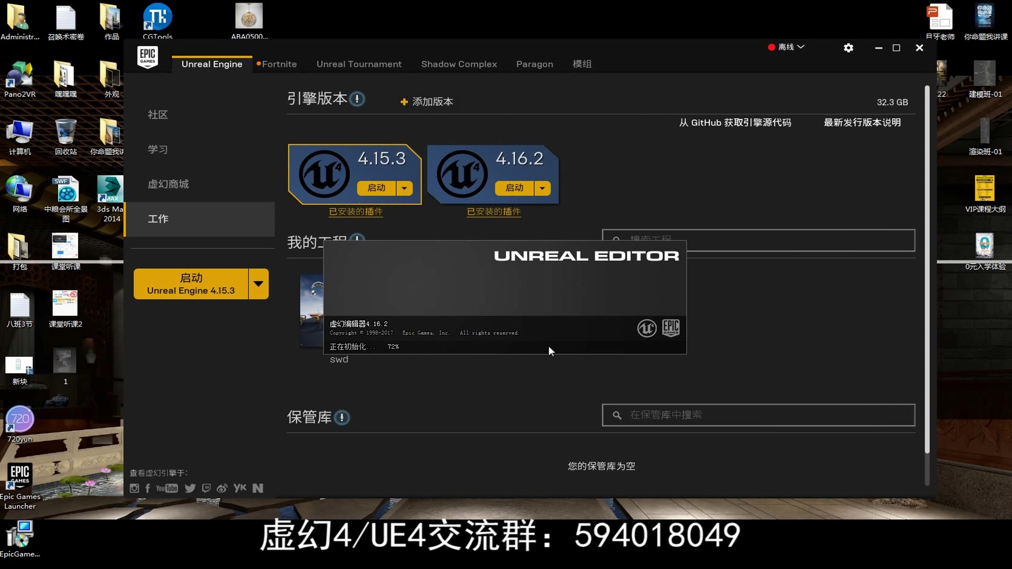The image size is (1012, 569).
Task: Open the Facebook social icon
Action: [148, 488]
